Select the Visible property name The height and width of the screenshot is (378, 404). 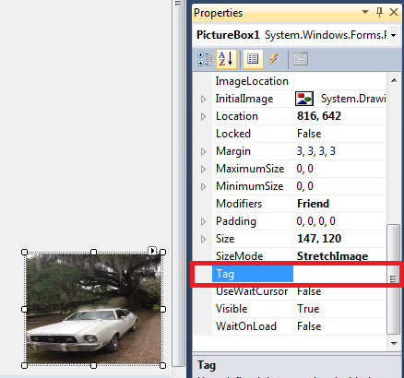coord(232,309)
